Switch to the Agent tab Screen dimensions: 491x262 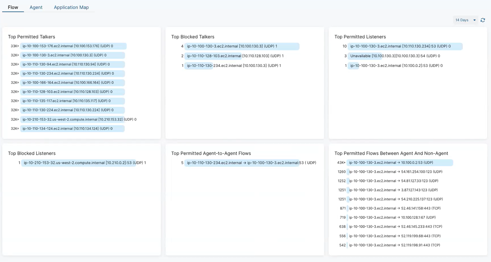[36, 7]
